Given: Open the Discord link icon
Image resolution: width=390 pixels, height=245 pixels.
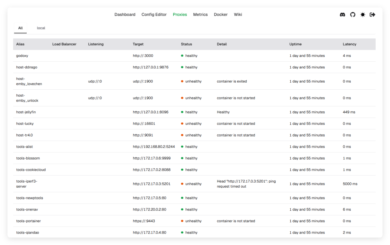Looking at the screenshot, I should pos(342,15).
